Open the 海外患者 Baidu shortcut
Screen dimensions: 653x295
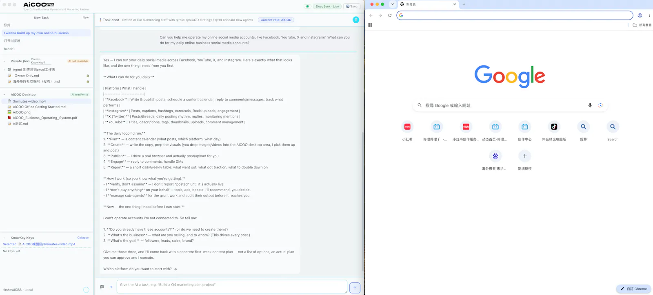click(x=495, y=160)
